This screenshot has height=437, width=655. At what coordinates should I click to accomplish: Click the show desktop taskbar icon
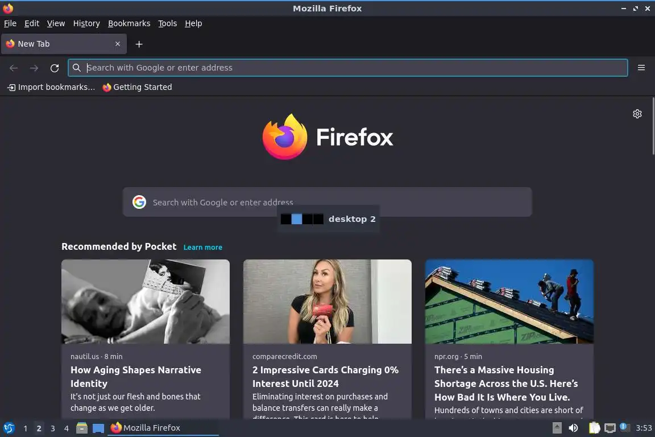[x=98, y=428]
